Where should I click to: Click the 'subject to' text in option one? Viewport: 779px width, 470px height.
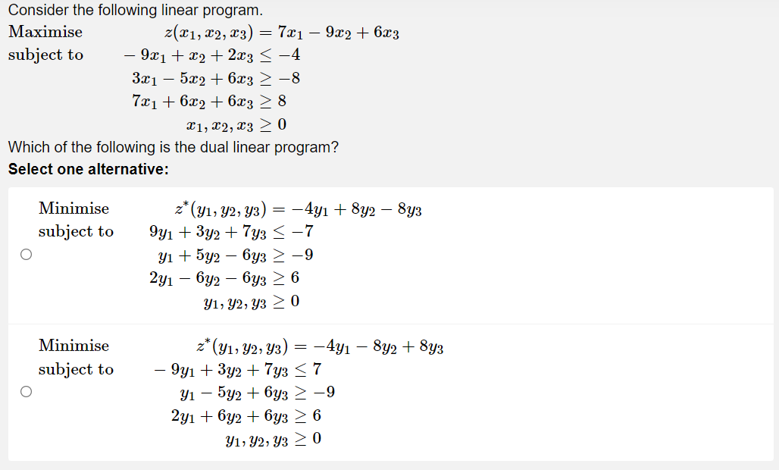[77, 232]
